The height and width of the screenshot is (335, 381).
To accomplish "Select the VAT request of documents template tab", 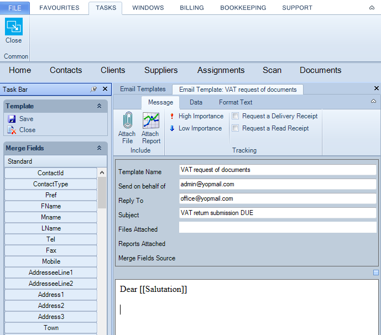I will tap(238, 90).
